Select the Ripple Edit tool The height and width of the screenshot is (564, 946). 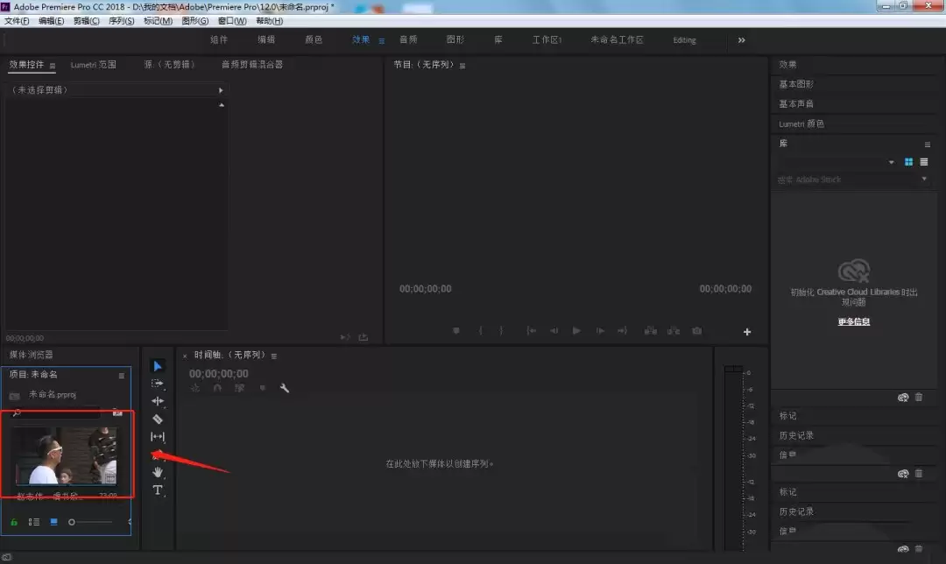point(158,401)
